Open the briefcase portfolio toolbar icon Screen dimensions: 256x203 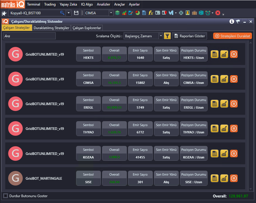click(194, 13)
